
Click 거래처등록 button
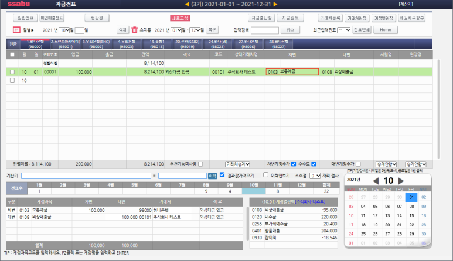pyautogui.click(x=330, y=18)
